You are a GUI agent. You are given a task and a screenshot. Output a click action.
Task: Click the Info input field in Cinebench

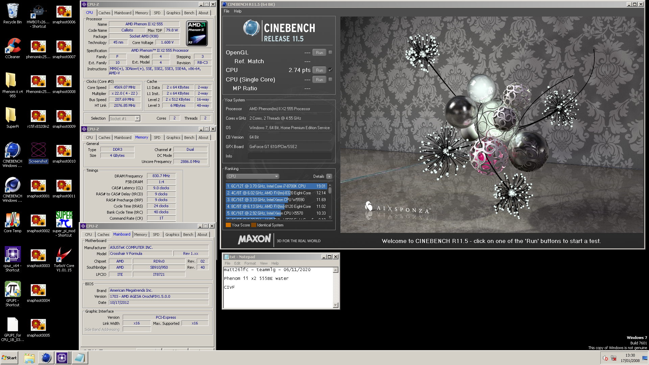tap(290, 156)
